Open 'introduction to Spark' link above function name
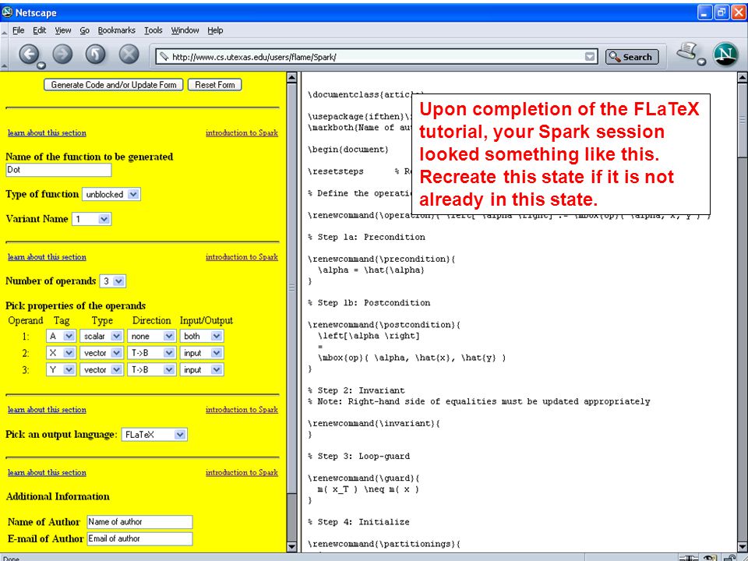 click(x=242, y=133)
